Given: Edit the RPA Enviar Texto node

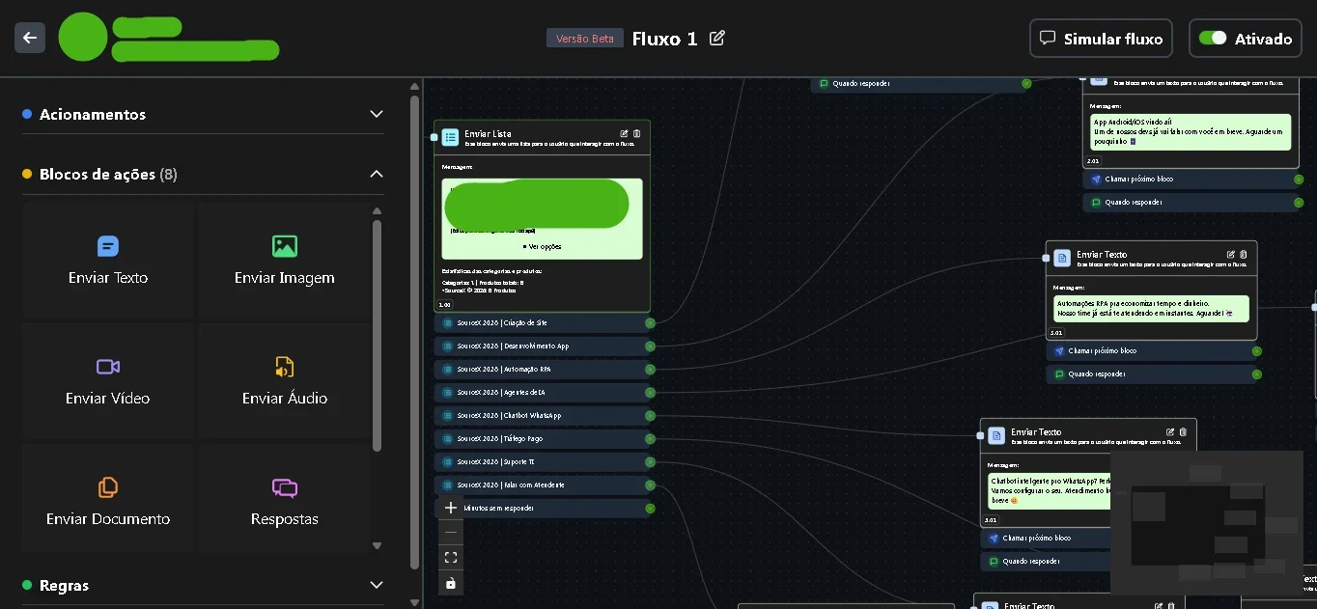Looking at the screenshot, I should pos(1231,255).
